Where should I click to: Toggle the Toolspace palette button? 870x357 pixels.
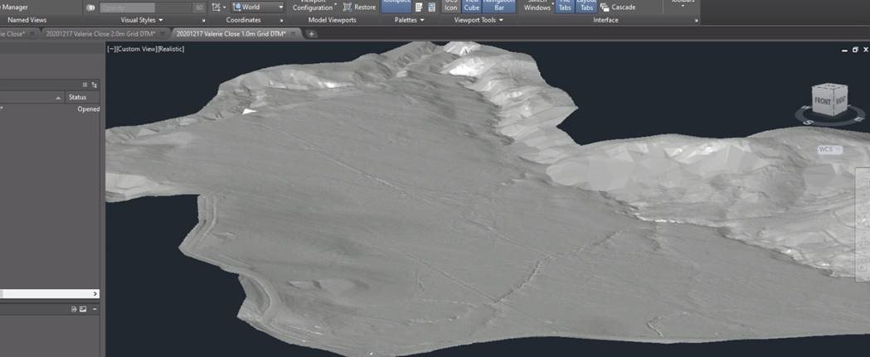396,6
